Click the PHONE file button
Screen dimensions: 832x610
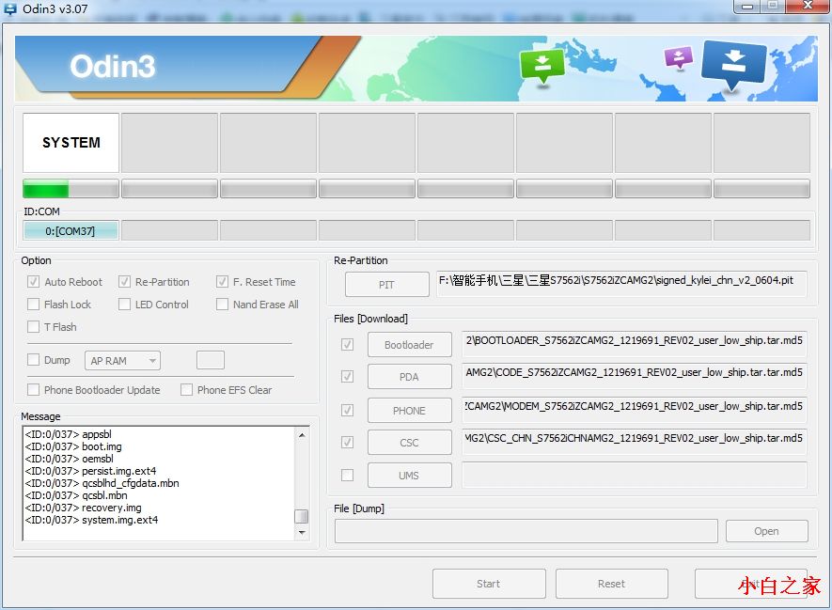[x=409, y=411]
